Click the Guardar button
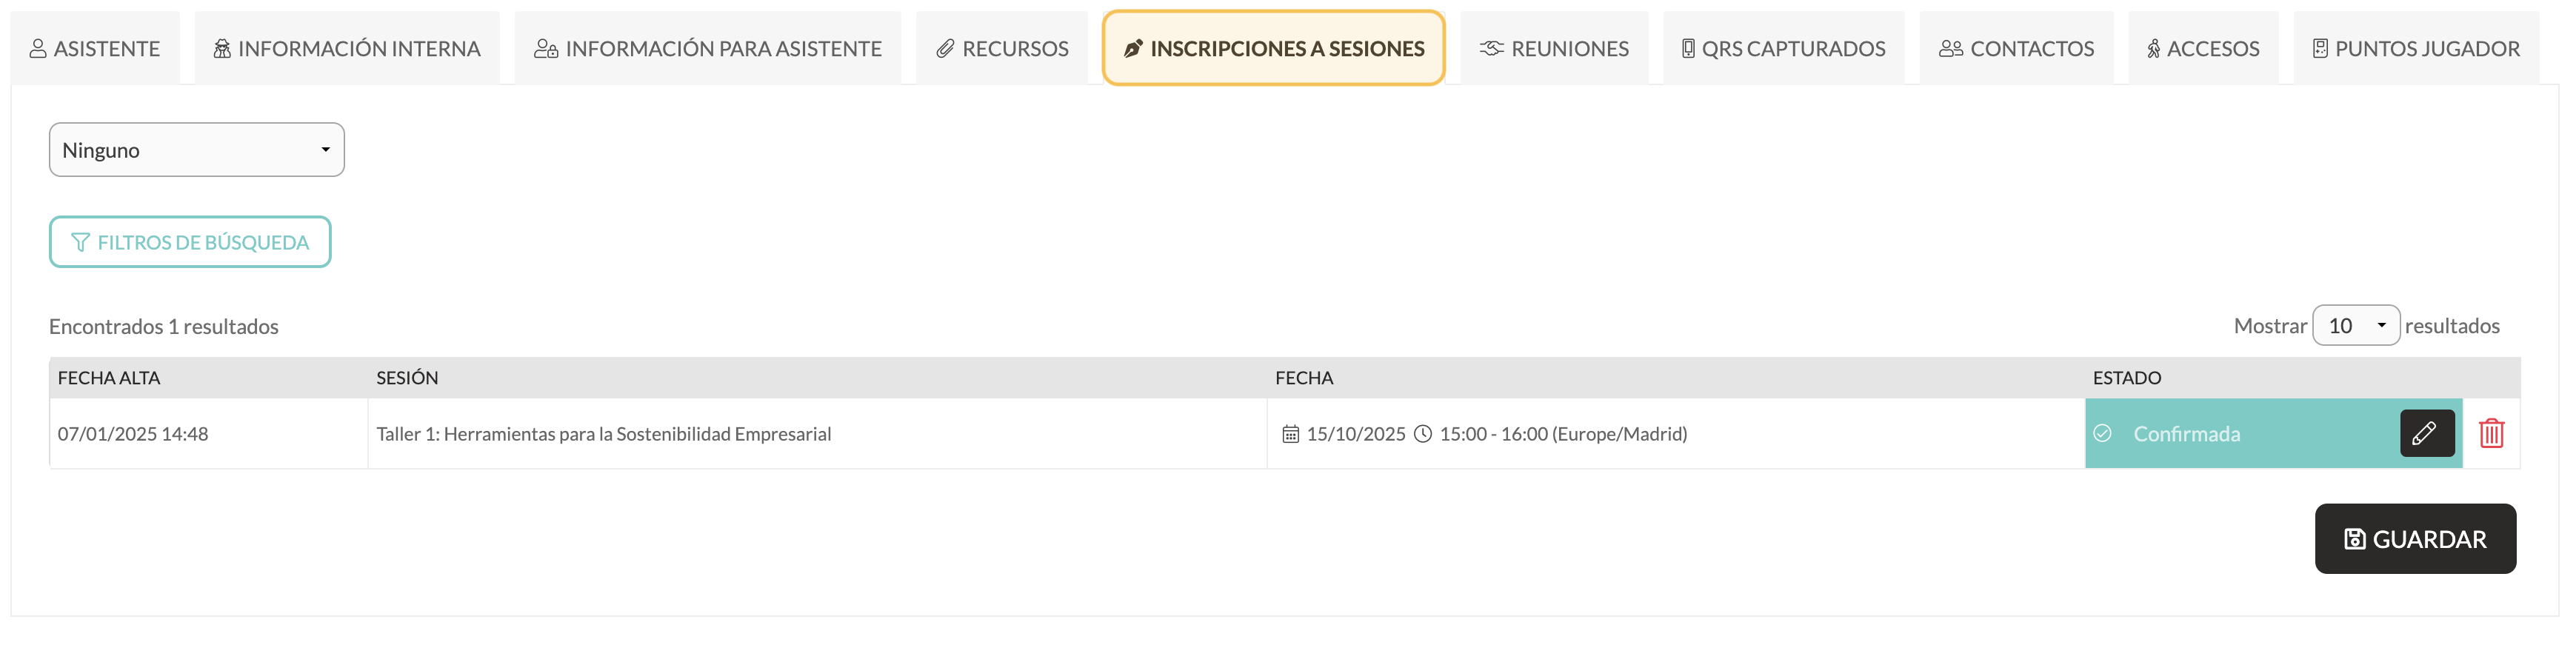 (x=2415, y=539)
